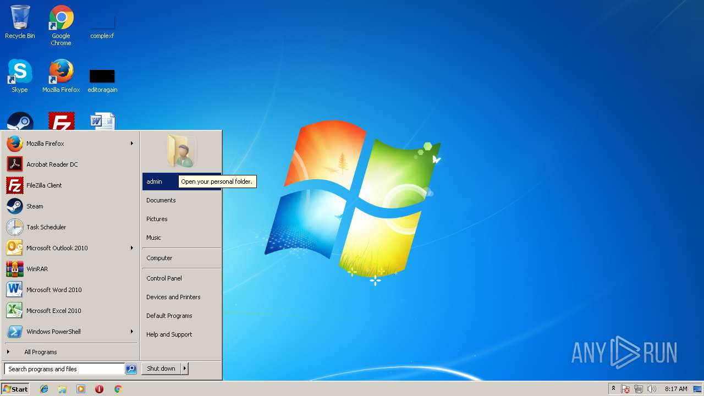Expand Microsoft Outlook 2010 jump list arrow
This screenshot has height=396, width=704.
[x=131, y=248]
